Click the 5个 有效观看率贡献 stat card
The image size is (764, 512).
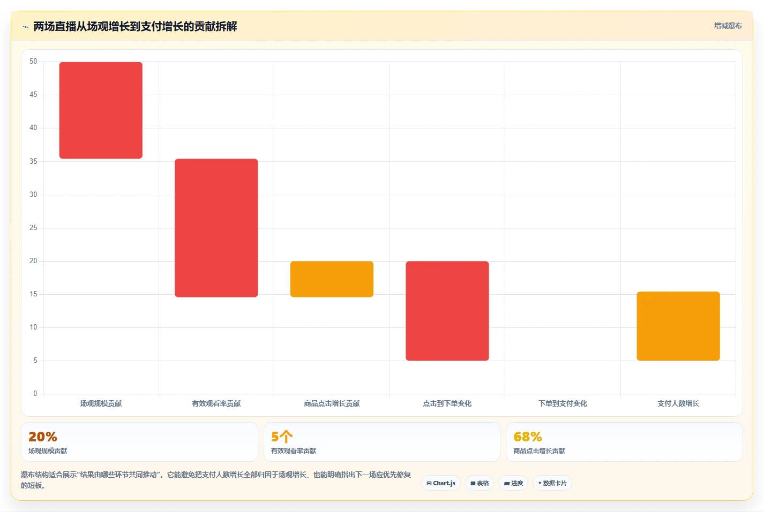(x=382, y=442)
